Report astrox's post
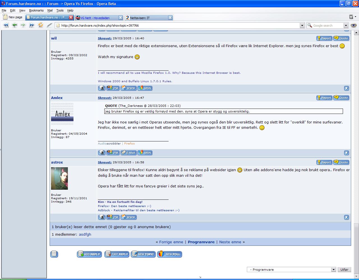Screen dimensions: 359x280 point(324,162)
